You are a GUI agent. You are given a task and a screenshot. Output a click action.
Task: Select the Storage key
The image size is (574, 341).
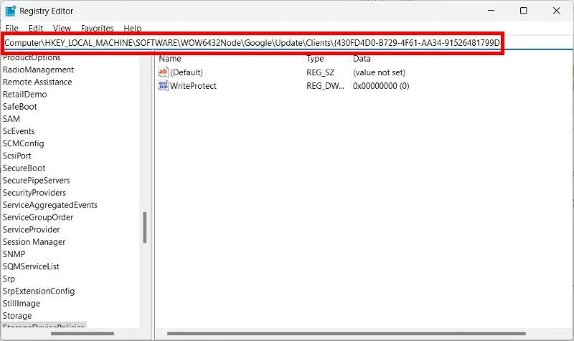(17, 316)
